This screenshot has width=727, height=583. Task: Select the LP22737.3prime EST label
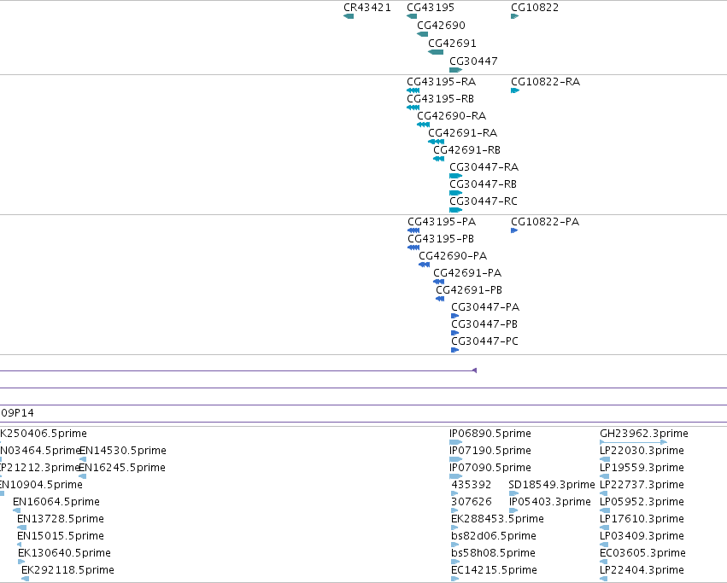click(x=642, y=485)
